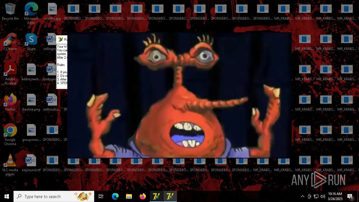Select the studyged... Word document icon
Viewport: 359px width, 202px height.
tap(50, 72)
